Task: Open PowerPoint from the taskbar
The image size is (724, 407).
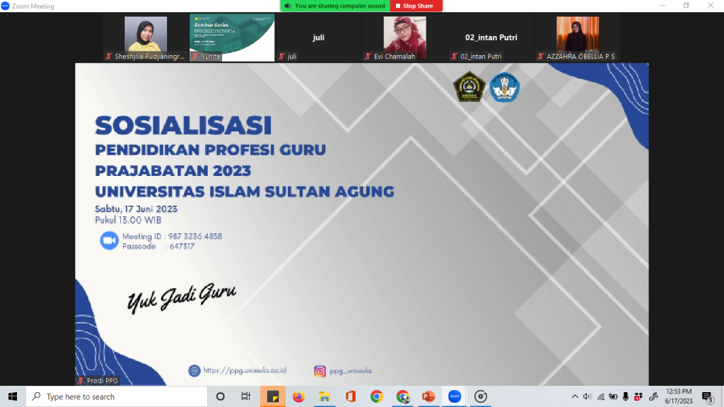Action: 428,396
